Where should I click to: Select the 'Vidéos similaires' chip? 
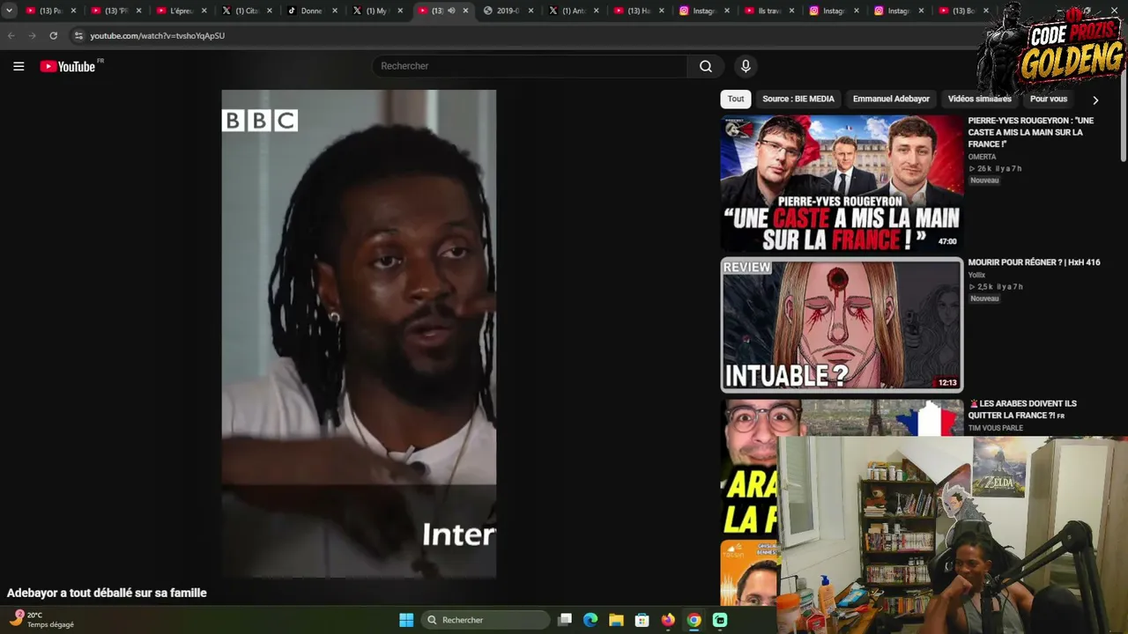coord(979,99)
